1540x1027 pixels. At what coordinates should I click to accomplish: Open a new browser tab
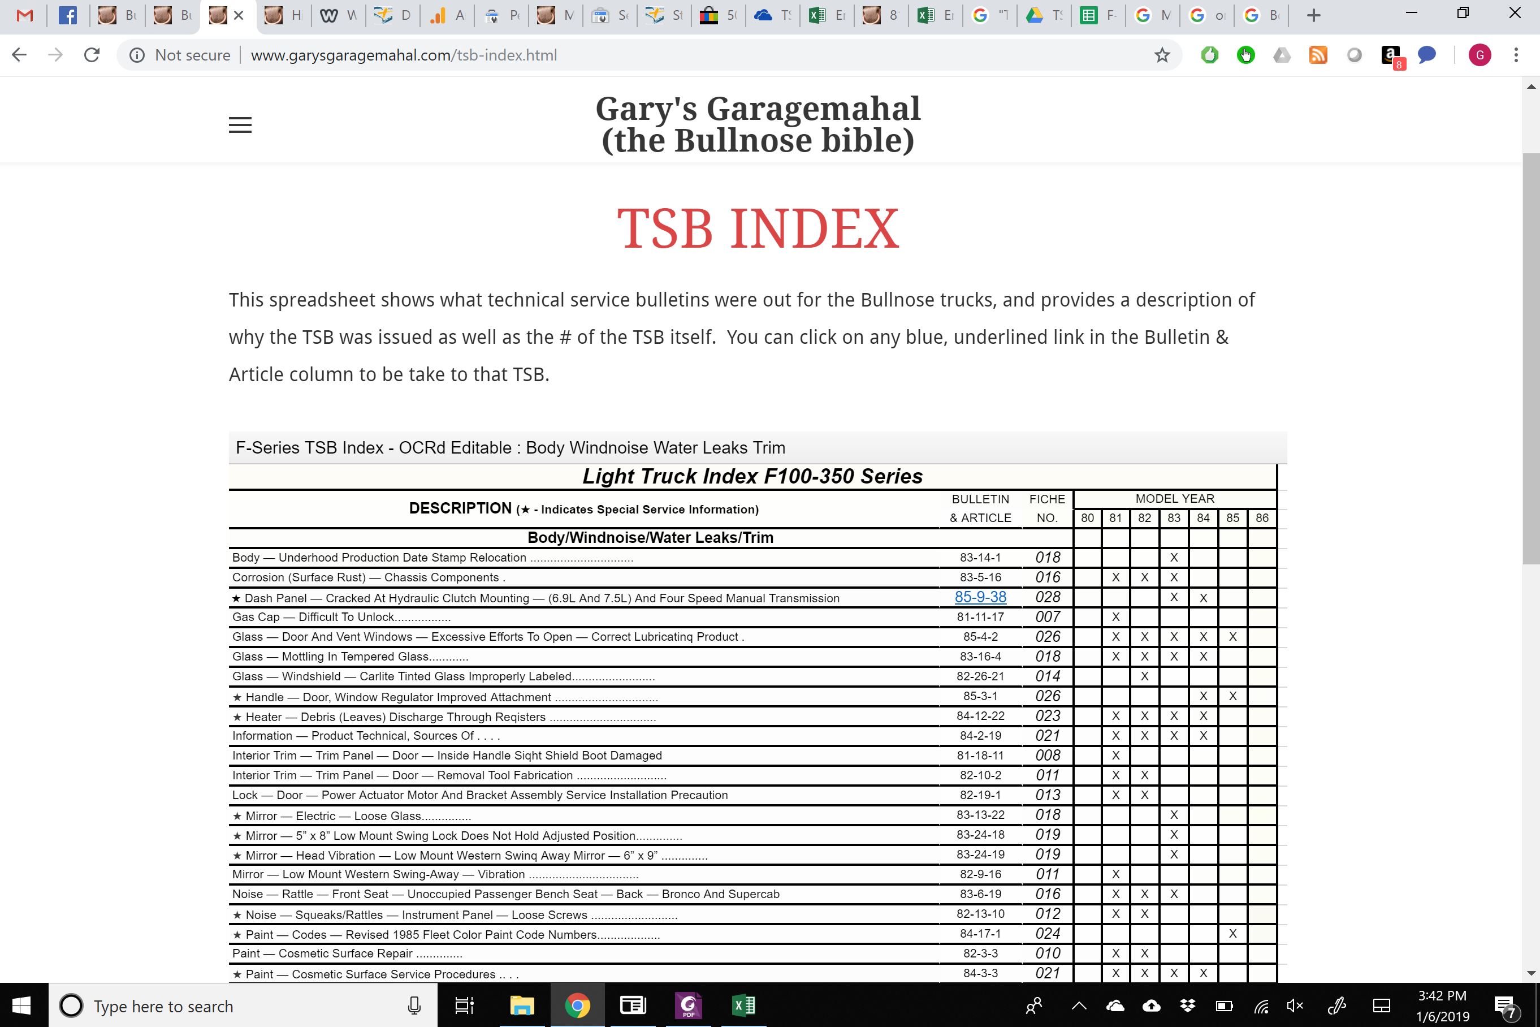(1313, 15)
